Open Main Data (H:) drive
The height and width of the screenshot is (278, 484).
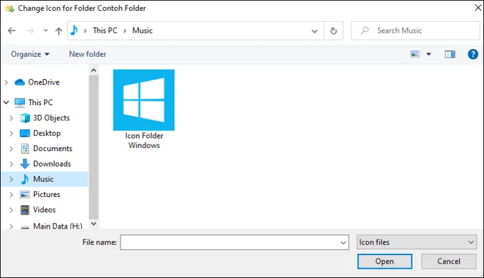point(57,226)
